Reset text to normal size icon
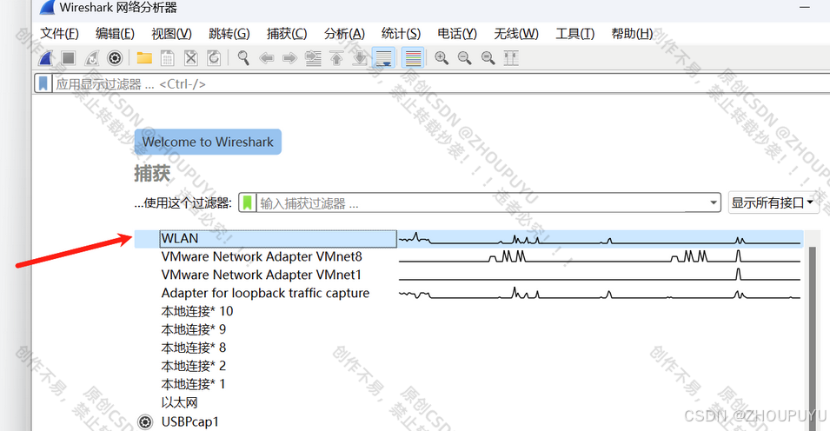The image size is (830, 431). (x=488, y=57)
